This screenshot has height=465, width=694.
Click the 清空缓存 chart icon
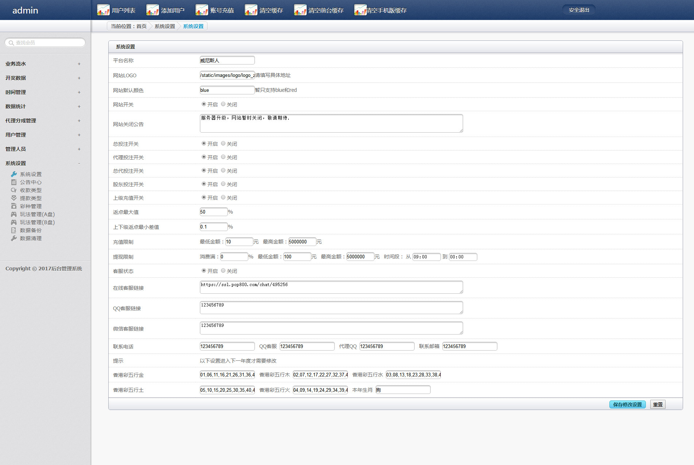[x=251, y=10]
